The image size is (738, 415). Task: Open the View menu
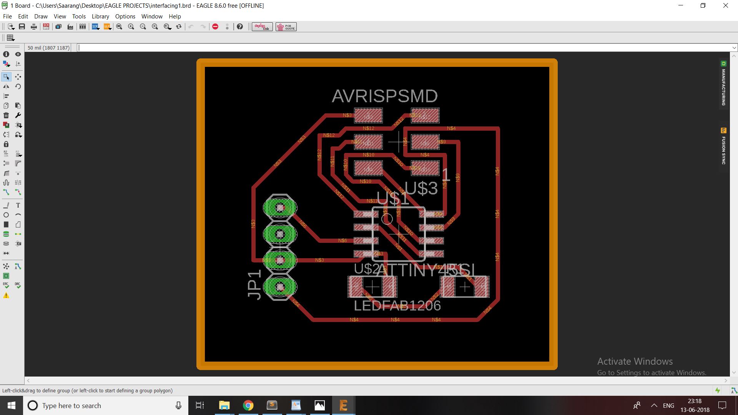coord(60,17)
